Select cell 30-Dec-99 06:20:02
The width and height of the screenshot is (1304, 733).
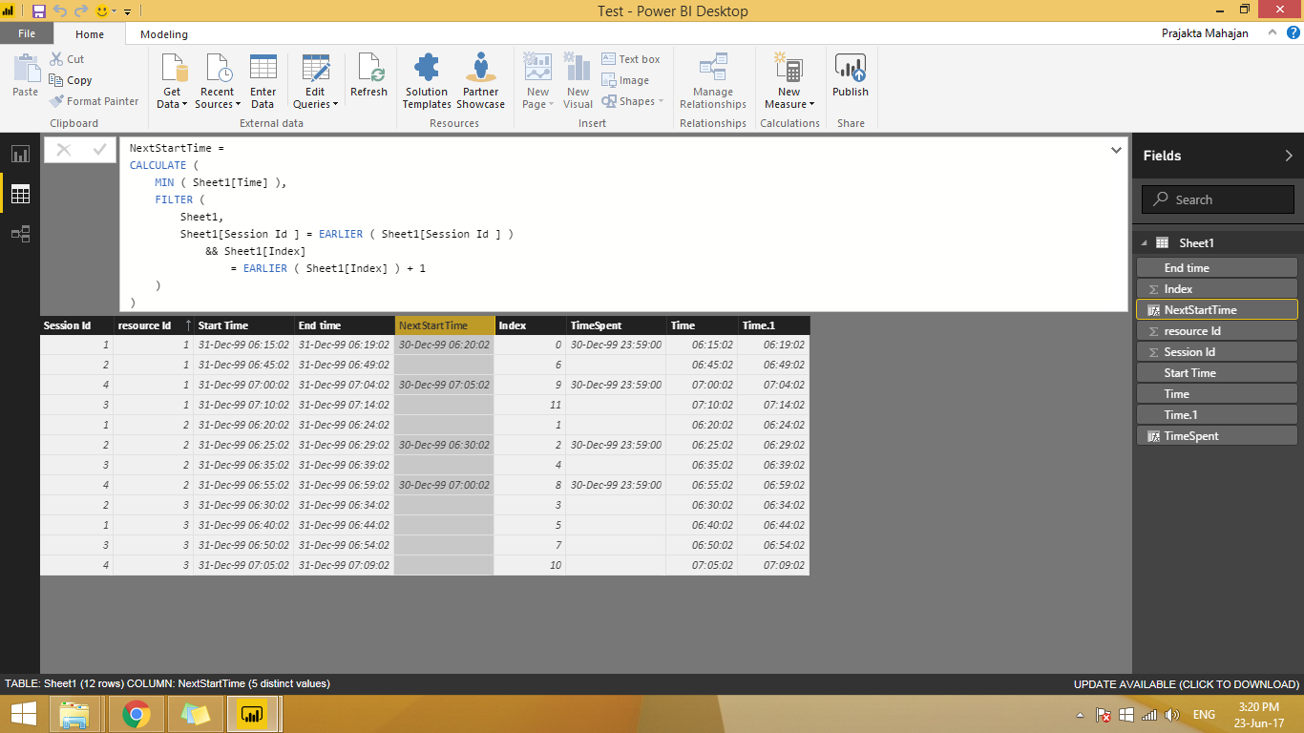[x=445, y=345]
